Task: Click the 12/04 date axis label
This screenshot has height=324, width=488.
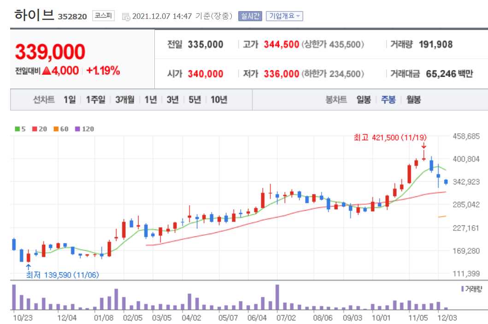Action: click(x=67, y=318)
